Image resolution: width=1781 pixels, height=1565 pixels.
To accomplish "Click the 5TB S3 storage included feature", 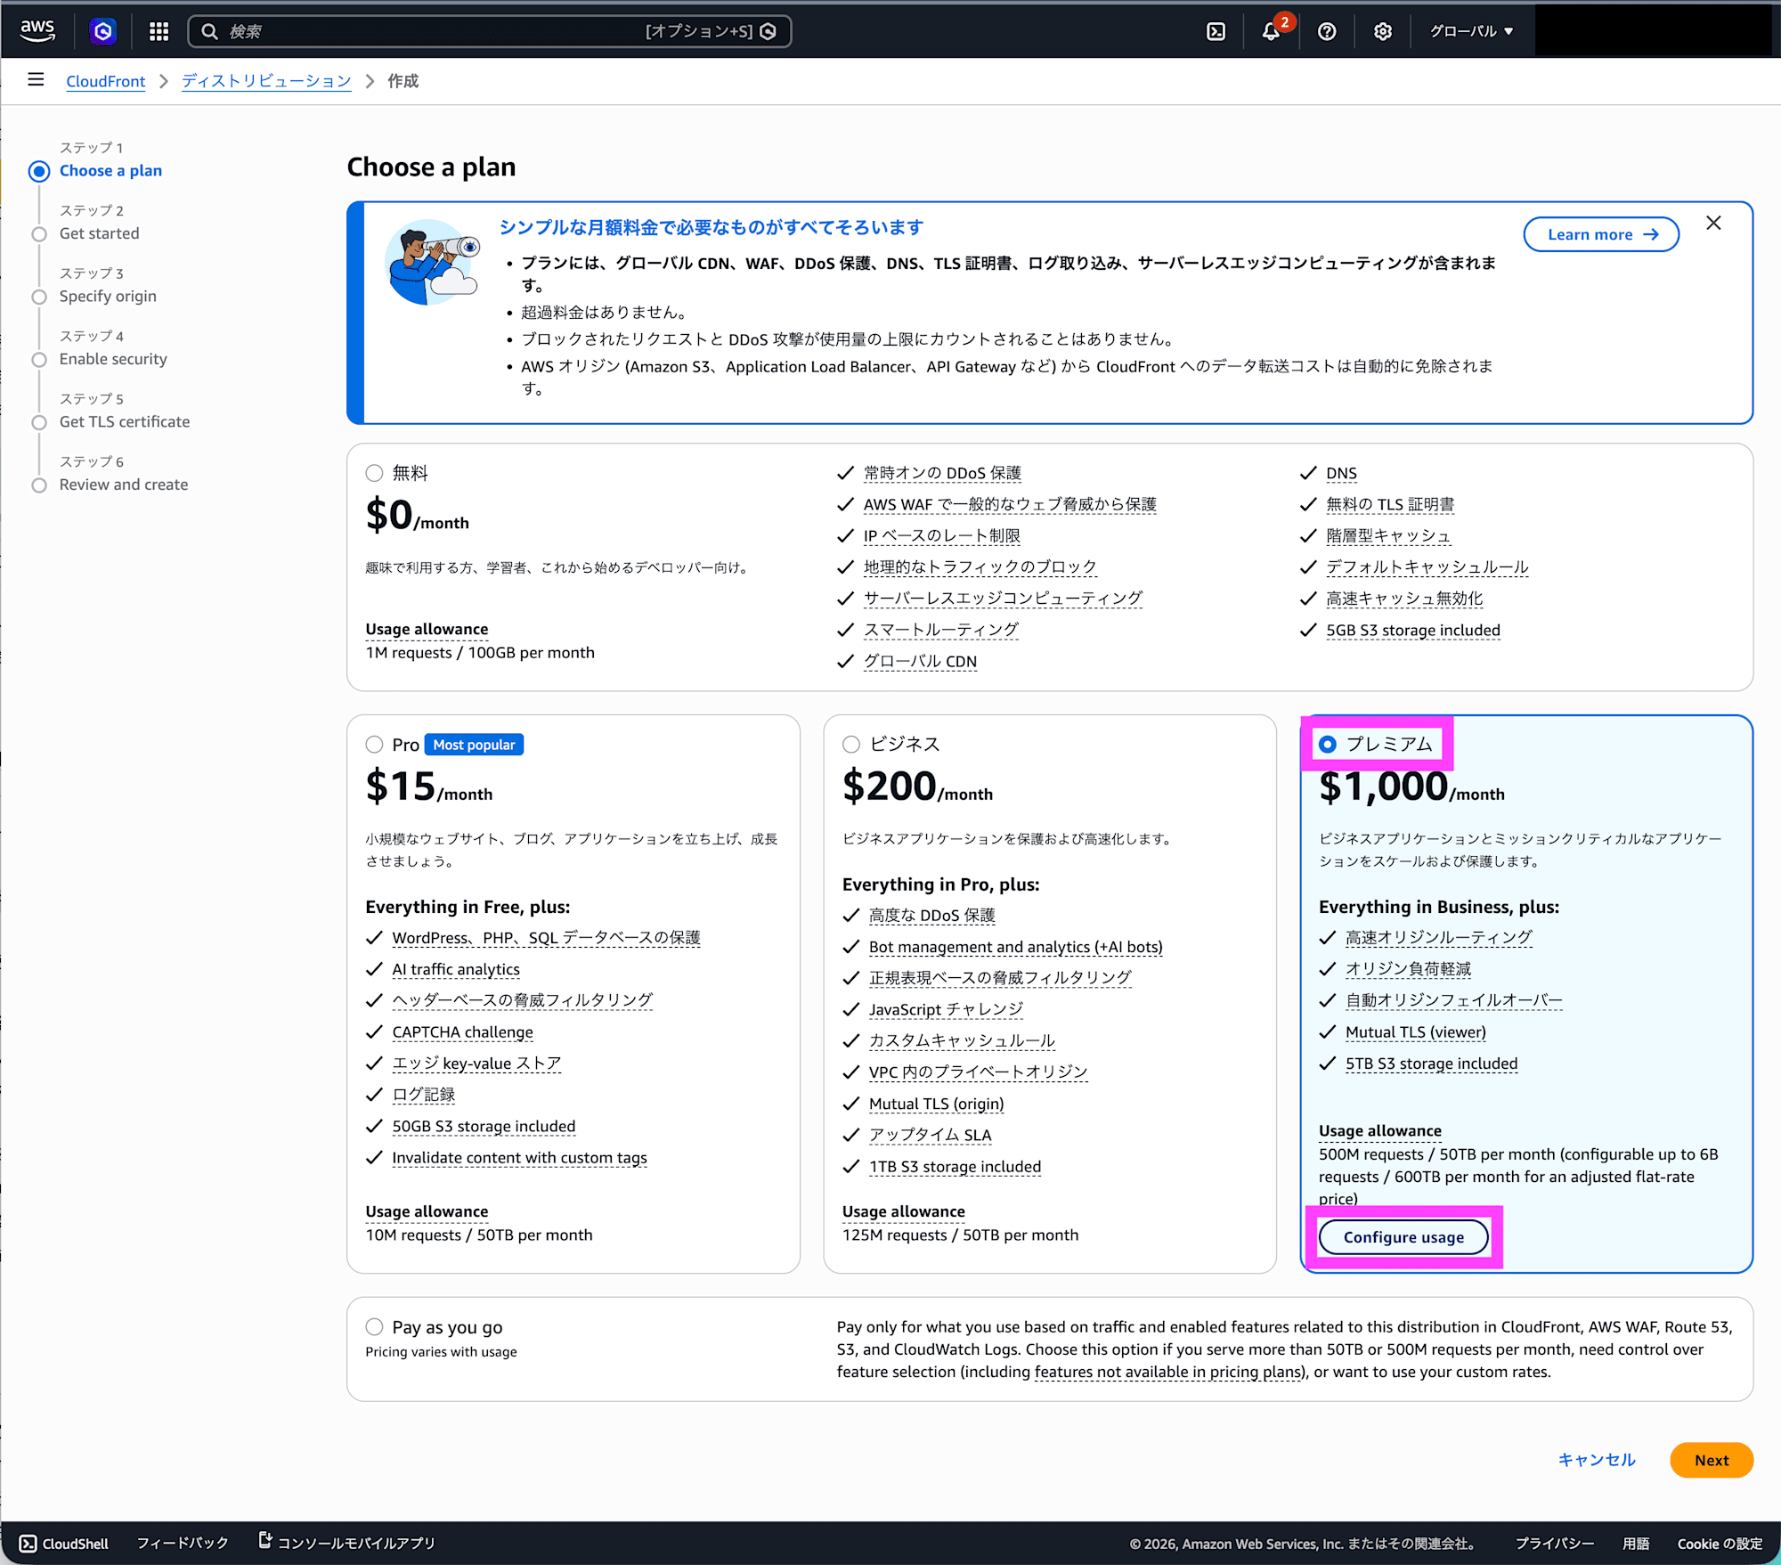I will (1431, 1064).
